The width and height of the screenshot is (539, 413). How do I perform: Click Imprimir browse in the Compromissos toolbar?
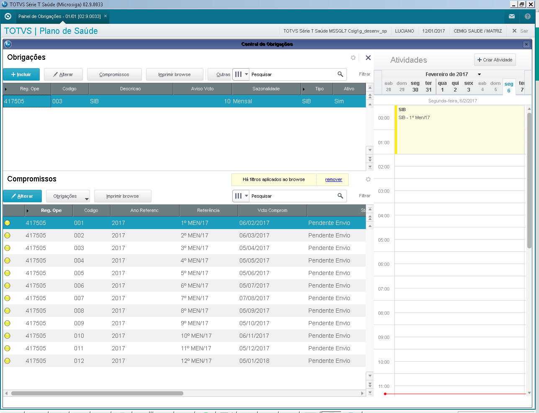coord(123,196)
